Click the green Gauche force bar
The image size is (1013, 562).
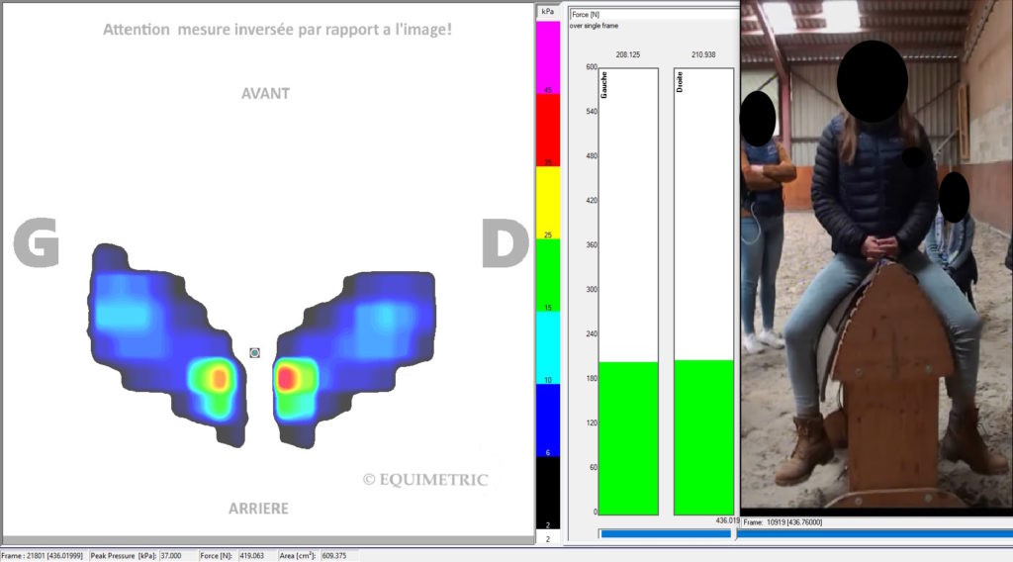(628, 437)
